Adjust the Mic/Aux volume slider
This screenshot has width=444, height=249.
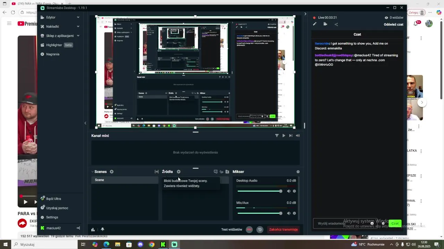click(260, 213)
